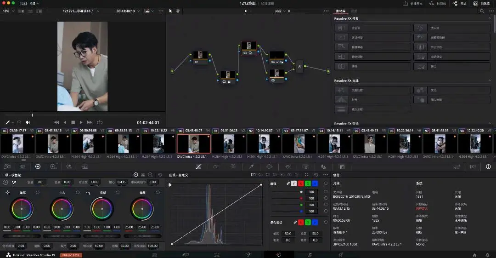Reset the Lift wheel
Viewport: 496px width, 258px height.
point(38,192)
